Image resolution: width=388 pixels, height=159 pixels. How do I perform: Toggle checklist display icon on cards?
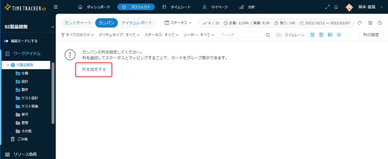[321, 35]
